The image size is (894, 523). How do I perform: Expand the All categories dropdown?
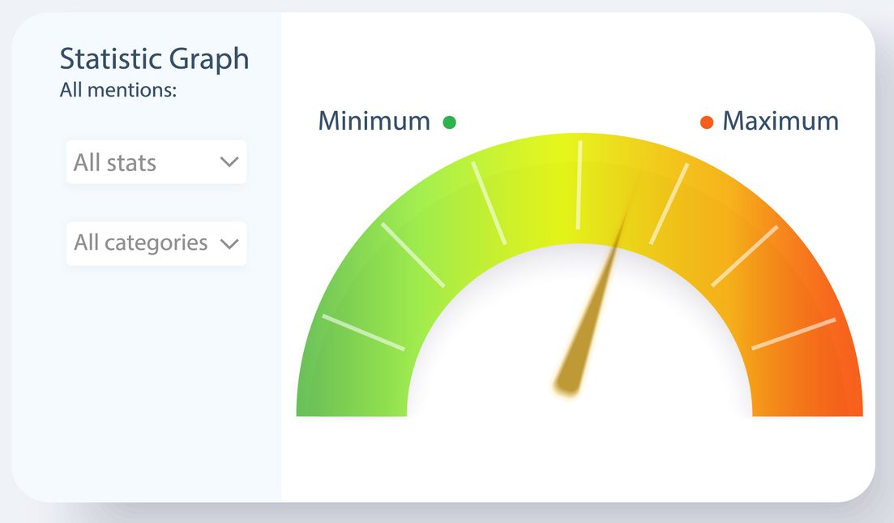tap(156, 243)
